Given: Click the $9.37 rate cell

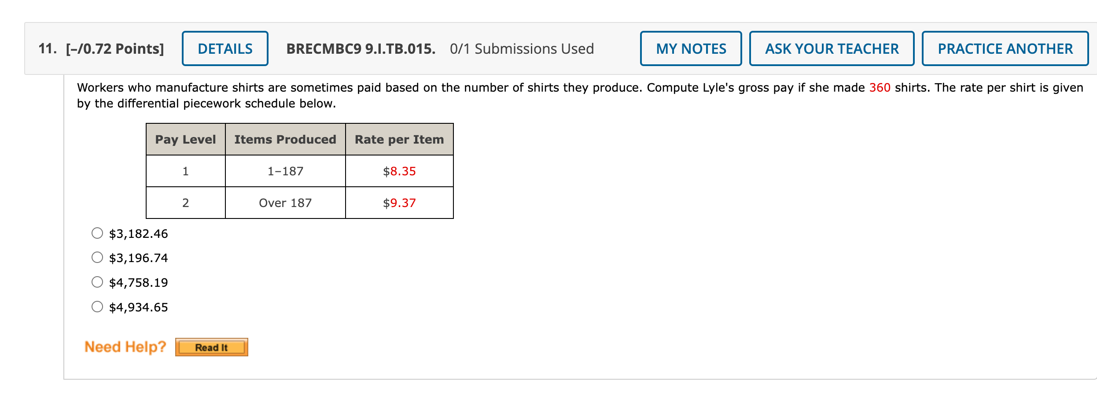Looking at the screenshot, I should [x=399, y=203].
